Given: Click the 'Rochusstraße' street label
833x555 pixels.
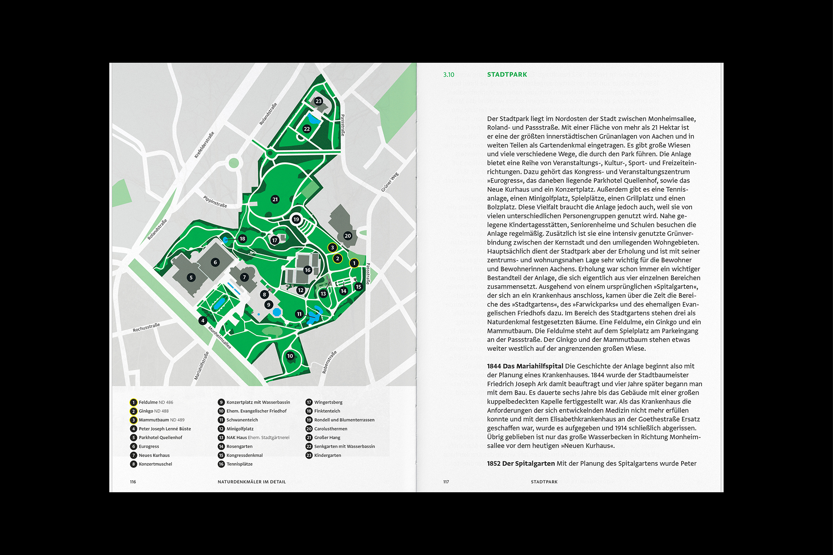Looking at the screenshot, I should point(146,327).
